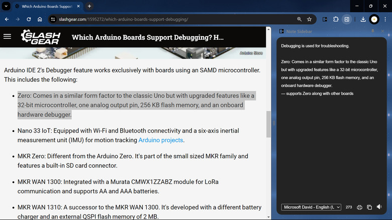Click the SlashGear logo
The height and width of the screenshot is (220, 392).
pyautogui.click(x=40, y=37)
